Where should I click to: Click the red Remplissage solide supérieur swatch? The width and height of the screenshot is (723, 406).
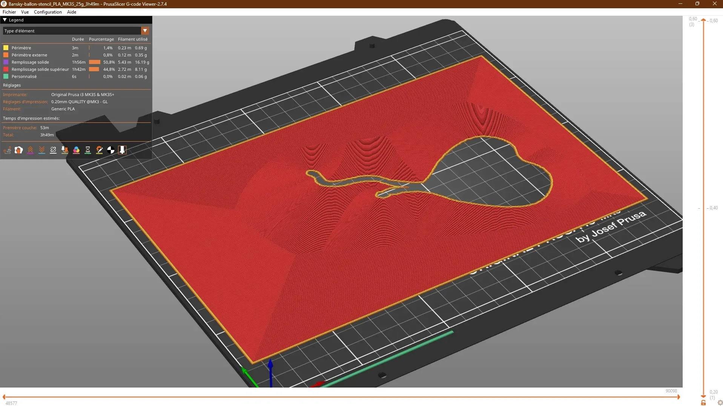tap(6, 69)
